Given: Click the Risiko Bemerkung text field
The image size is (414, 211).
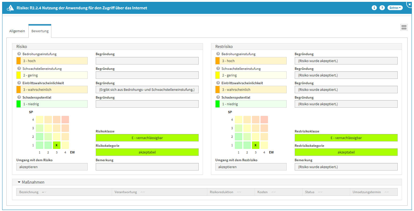Looking at the screenshot, I should (147, 167).
